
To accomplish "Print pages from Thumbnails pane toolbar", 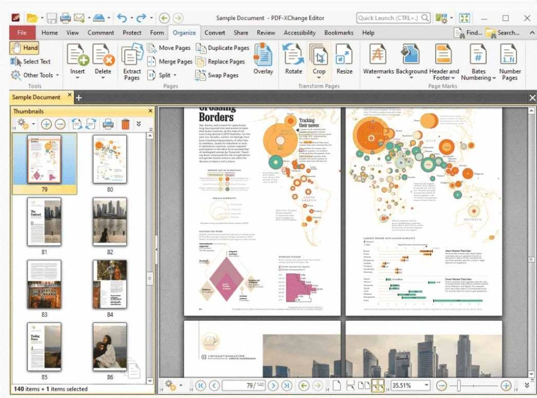I will point(108,124).
